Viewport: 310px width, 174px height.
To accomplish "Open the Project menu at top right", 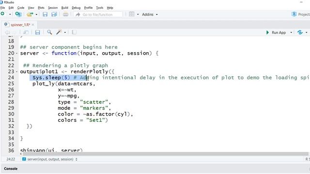I will pos(301,14).
